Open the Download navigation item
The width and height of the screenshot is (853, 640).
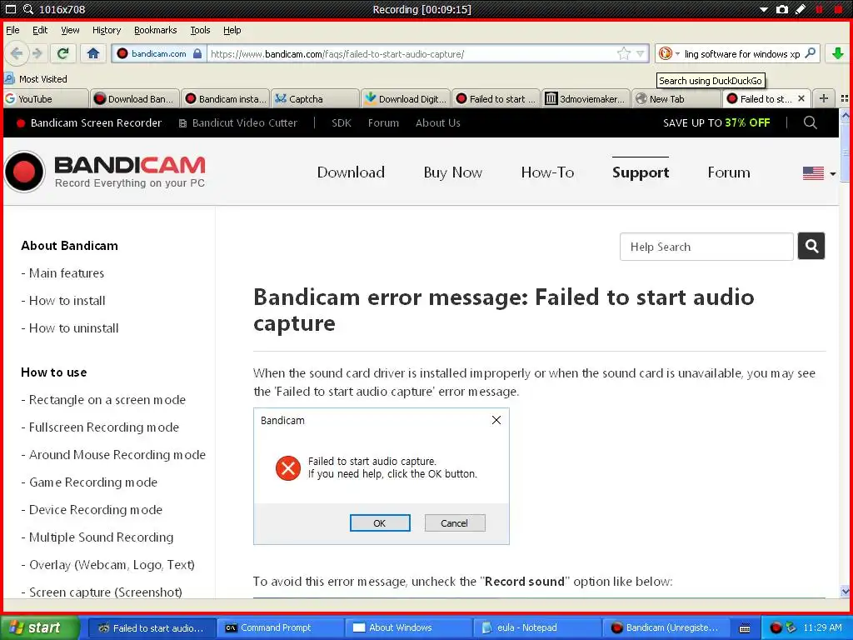pyautogui.click(x=351, y=172)
